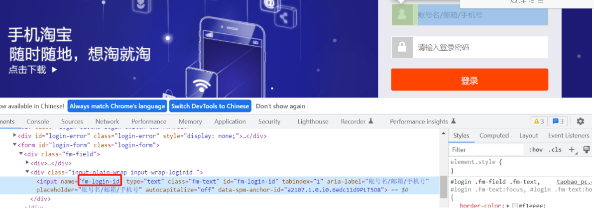Click the #login .fm-field .fm-text selector
Viewport: 594px width, 213px height.
point(495,182)
